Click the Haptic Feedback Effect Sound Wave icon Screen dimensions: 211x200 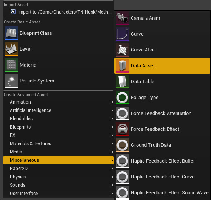coord(123,193)
